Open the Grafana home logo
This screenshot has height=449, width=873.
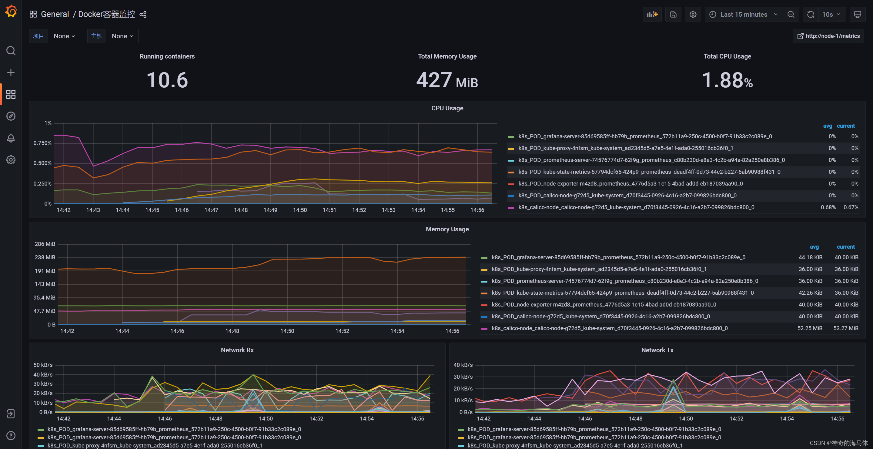click(x=11, y=11)
